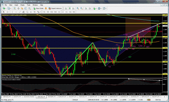Open the Strategy Tester icon

29,8
